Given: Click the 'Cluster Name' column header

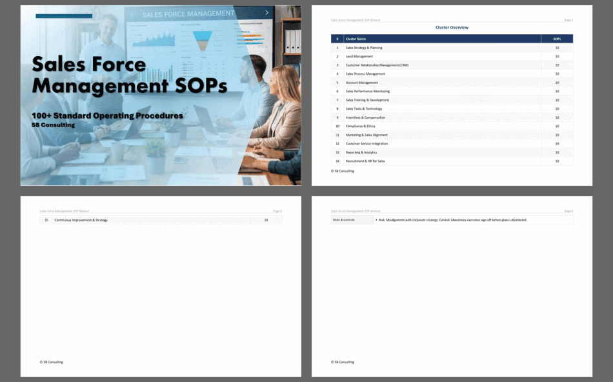Looking at the screenshot, I should click(x=356, y=39).
